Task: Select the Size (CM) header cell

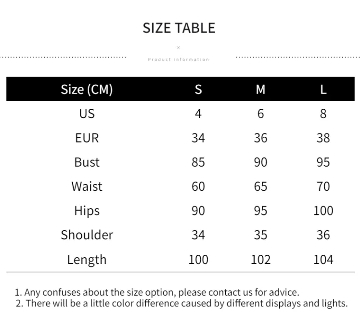Action: point(87,90)
